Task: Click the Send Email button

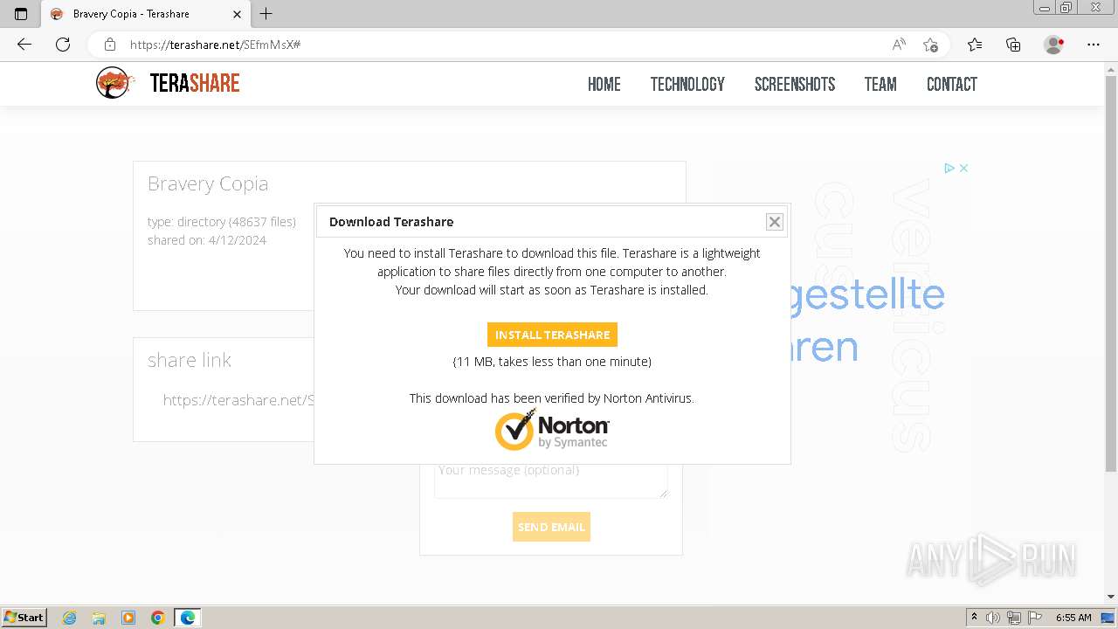Action: pyautogui.click(x=551, y=527)
